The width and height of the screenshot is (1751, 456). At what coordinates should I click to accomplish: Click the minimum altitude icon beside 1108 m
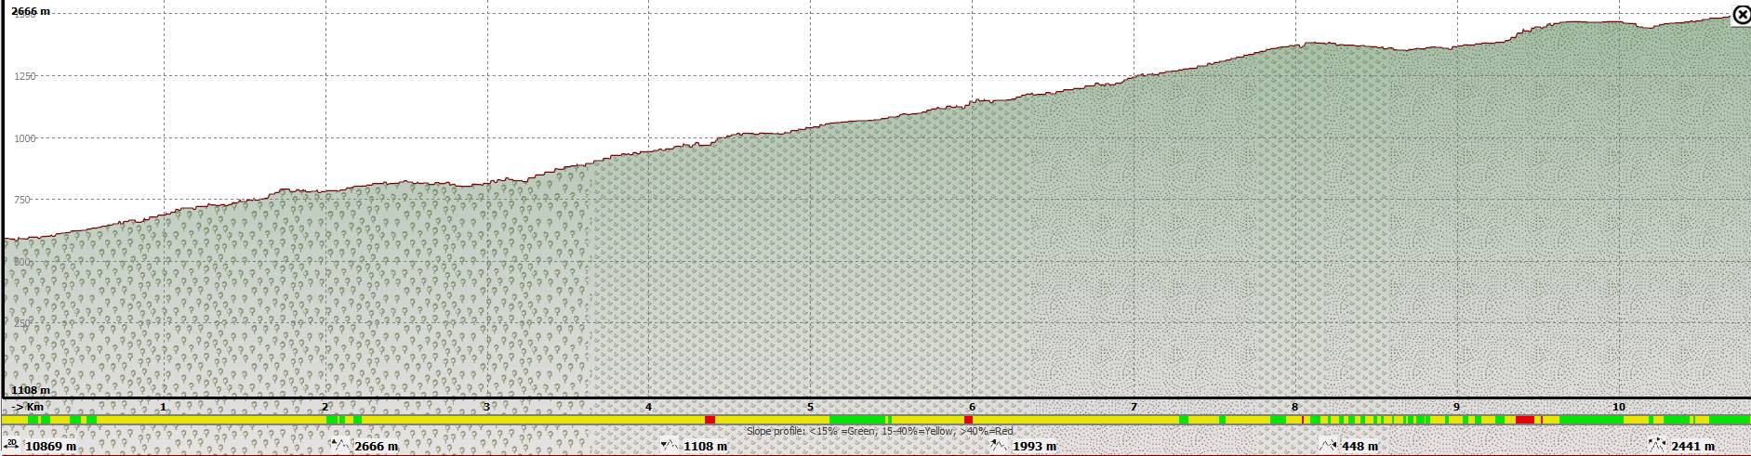pos(669,446)
